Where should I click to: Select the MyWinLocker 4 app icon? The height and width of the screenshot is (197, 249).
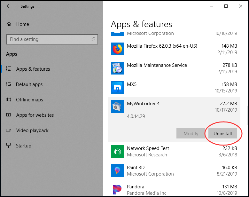(117, 106)
